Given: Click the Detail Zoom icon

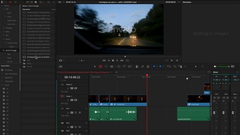Looking at the screenshot, I should click(x=175, y=66).
